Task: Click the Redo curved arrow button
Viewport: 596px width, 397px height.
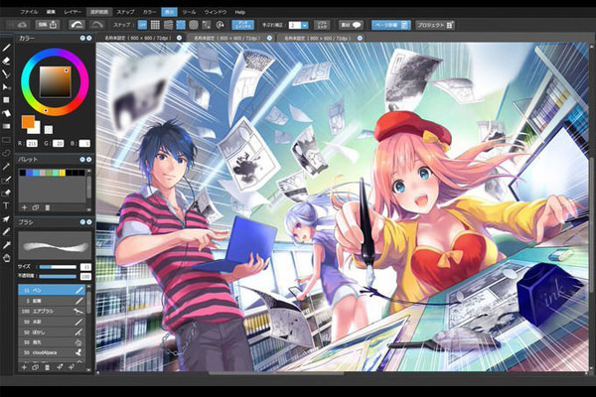Action: [97, 25]
